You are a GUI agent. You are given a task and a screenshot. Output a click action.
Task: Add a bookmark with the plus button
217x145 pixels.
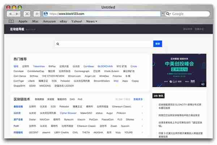(x=37, y=14)
